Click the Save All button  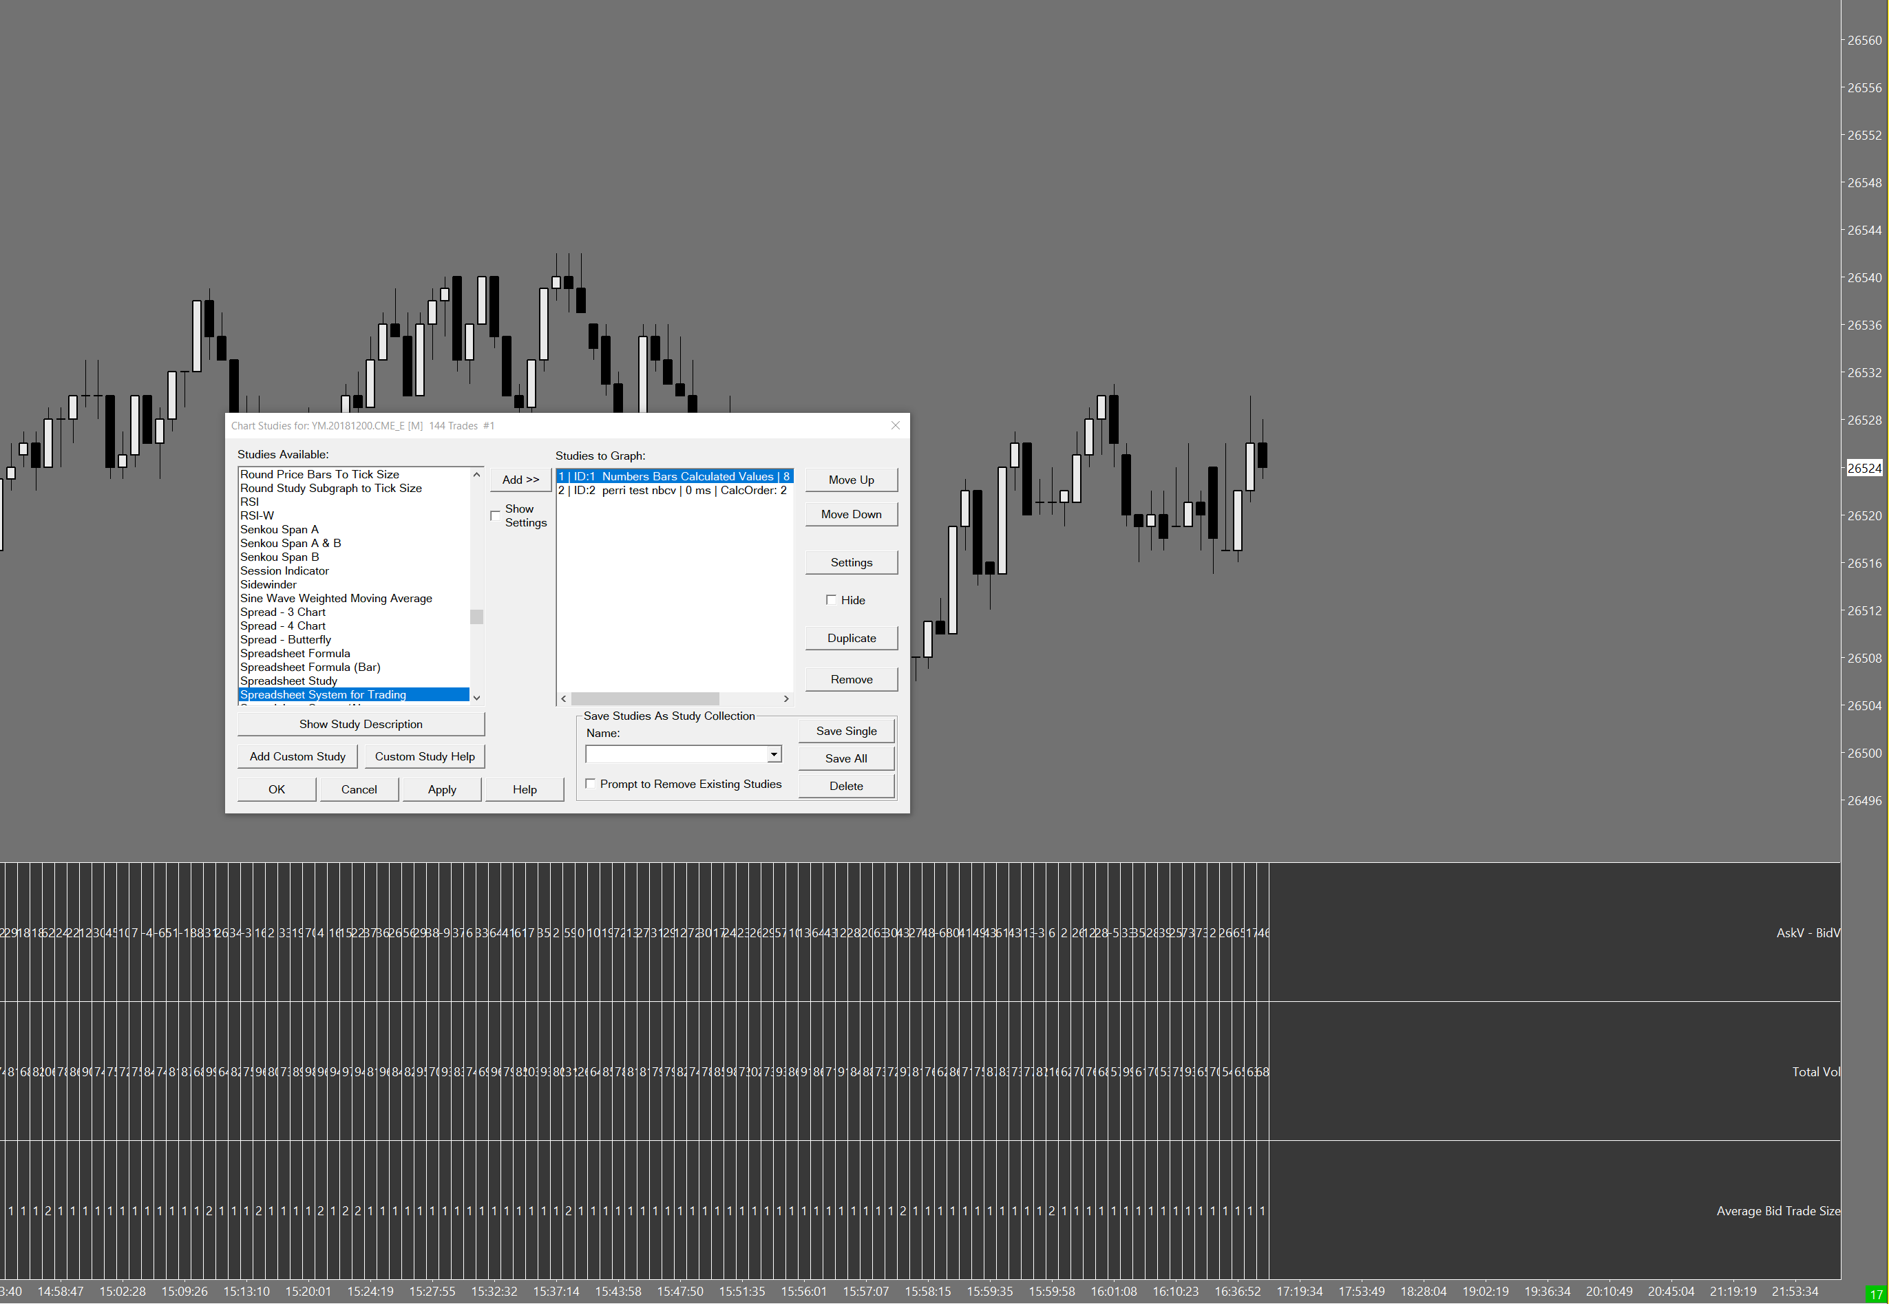coord(845,758)
